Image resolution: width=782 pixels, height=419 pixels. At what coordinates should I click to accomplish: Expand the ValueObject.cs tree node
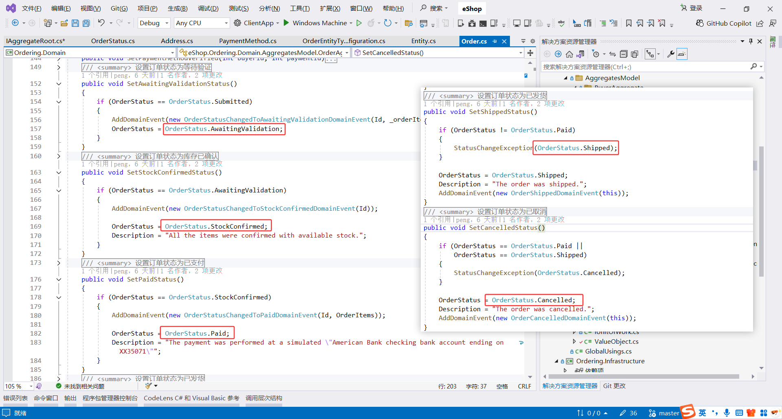coord(574,342)
